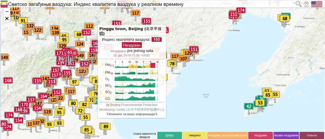Click the 'Скала квалитета ваздуха' legend label
Screen dimensions: 325x139
[145, 136]
